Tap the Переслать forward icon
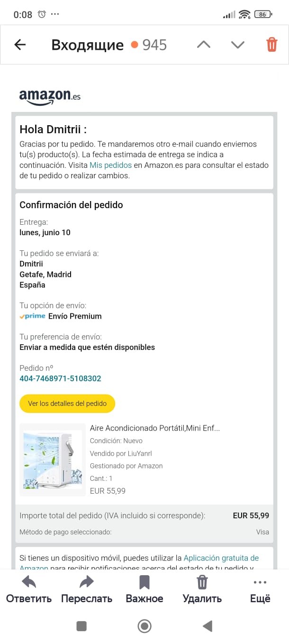The height and width of the screenshot is (643, 289). (87, 582)
